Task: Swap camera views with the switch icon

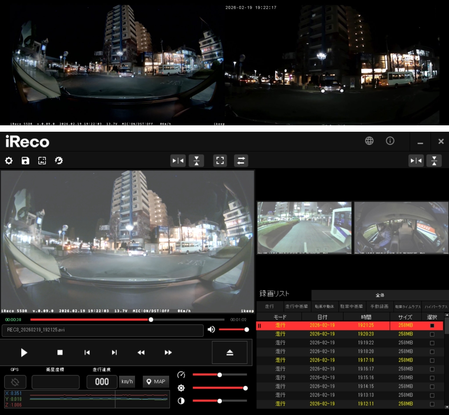Action: pyautogui.click(x=241, y=161)
